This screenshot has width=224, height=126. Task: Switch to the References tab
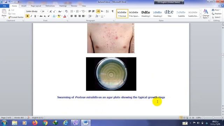(x=50, y=6)
